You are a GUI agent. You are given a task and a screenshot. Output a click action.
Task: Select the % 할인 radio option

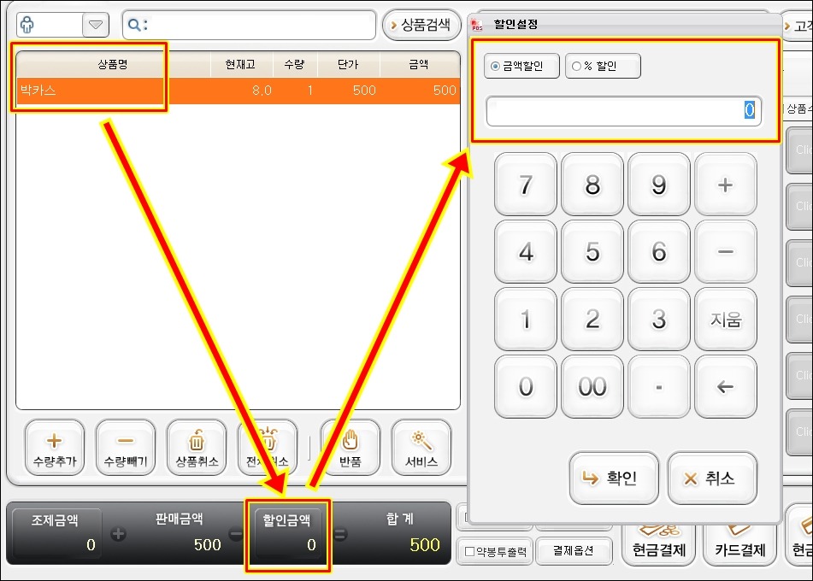(602, 66)
